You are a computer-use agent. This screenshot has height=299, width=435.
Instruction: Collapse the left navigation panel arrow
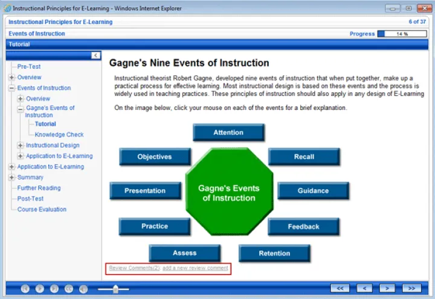pos(95,56)
